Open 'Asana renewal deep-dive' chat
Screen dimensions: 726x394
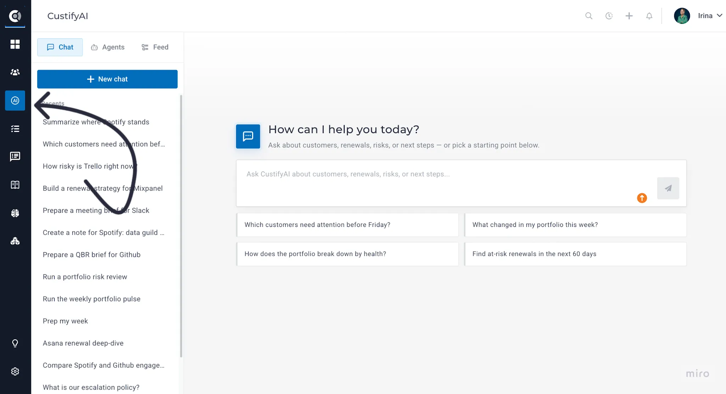[83, 343]
